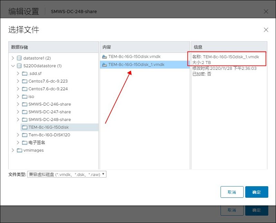
Task: Select the SMWS-DC-247-share folder
Action: pos(49,112)
